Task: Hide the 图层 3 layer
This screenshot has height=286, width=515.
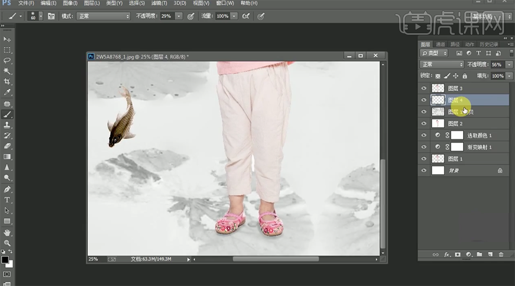Action: coord(423,88)
